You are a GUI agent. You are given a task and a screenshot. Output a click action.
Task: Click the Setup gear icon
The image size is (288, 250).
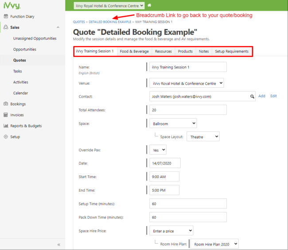pyautogui.click(x=6, y=137)
